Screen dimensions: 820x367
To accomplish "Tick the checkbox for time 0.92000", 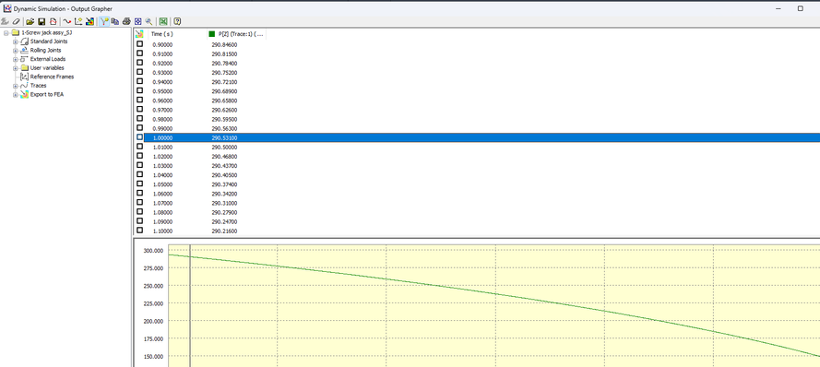I will [139, 64].
